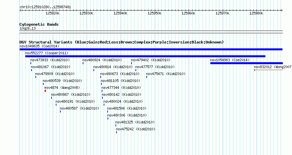
Task: Open nsv552277 (Cooper2011) variant label
Action: 47,53
